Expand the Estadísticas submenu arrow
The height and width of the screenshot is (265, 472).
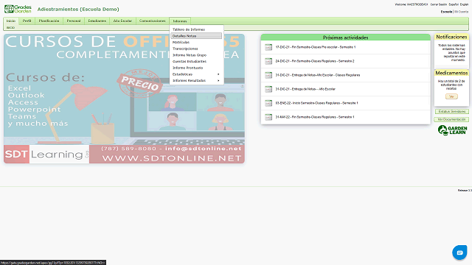(x=218, y=74)
